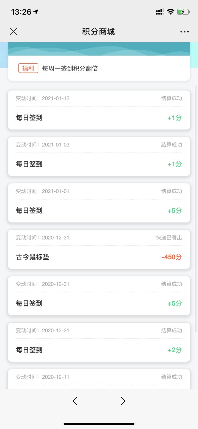198x429 pixels.
Task: Tap the 2020-12-31 每日签到 +5分 entry
Action: (x=99, y=296)
